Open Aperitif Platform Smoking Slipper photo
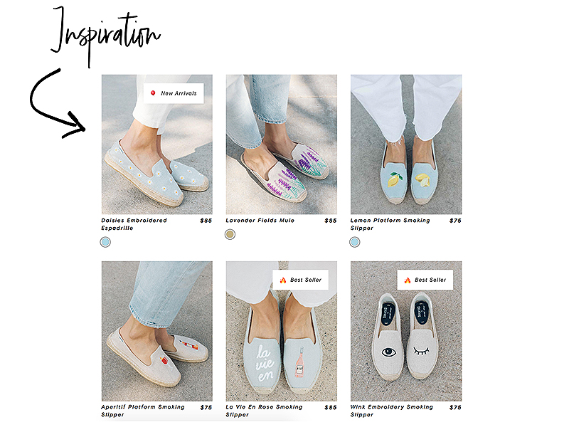Screen dimensions: 569x442 pyautogui.click(x=157, y=331)
